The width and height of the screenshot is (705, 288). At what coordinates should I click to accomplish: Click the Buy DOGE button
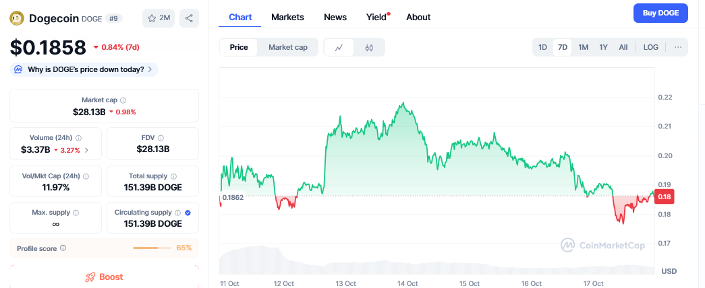660,13
